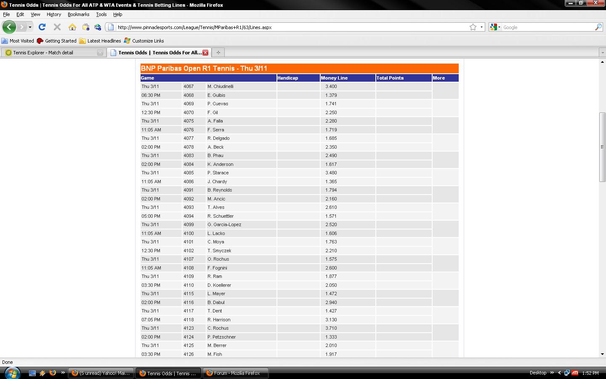Show hidden system tray icons arrow

559,373
